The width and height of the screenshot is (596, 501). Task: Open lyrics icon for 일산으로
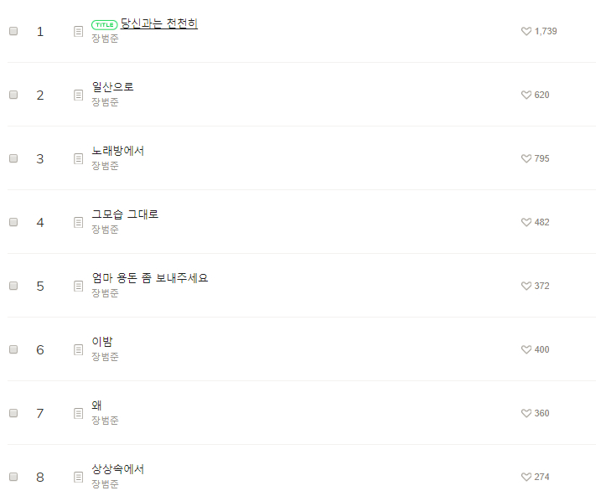[78, 95]
